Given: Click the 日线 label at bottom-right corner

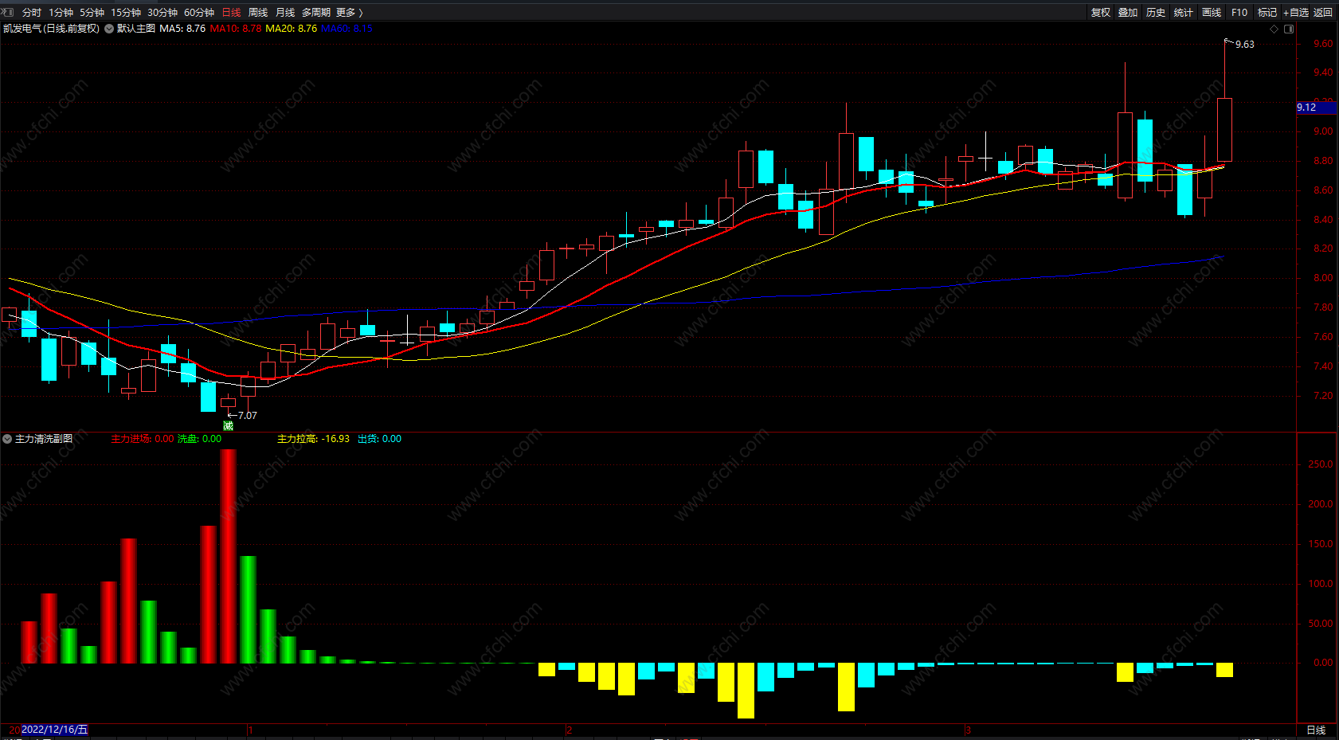Looking at the screenshot, I should (x=1316, y=730).
